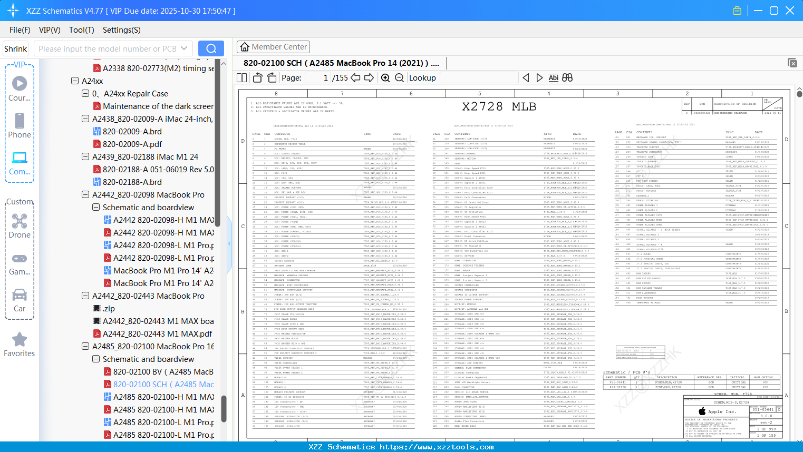Close the document panel with top-right icon
This screenshot has height=452, width=803.
click(792, 63)
